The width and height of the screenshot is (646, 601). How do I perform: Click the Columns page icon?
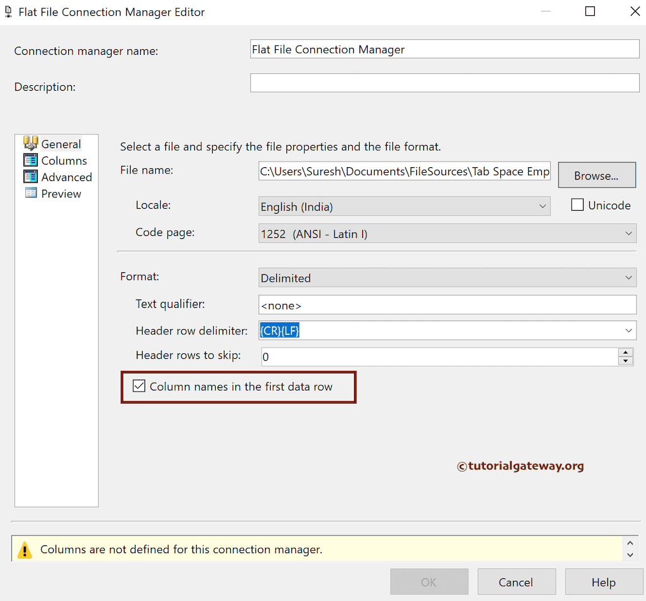(x=30, y=160)
